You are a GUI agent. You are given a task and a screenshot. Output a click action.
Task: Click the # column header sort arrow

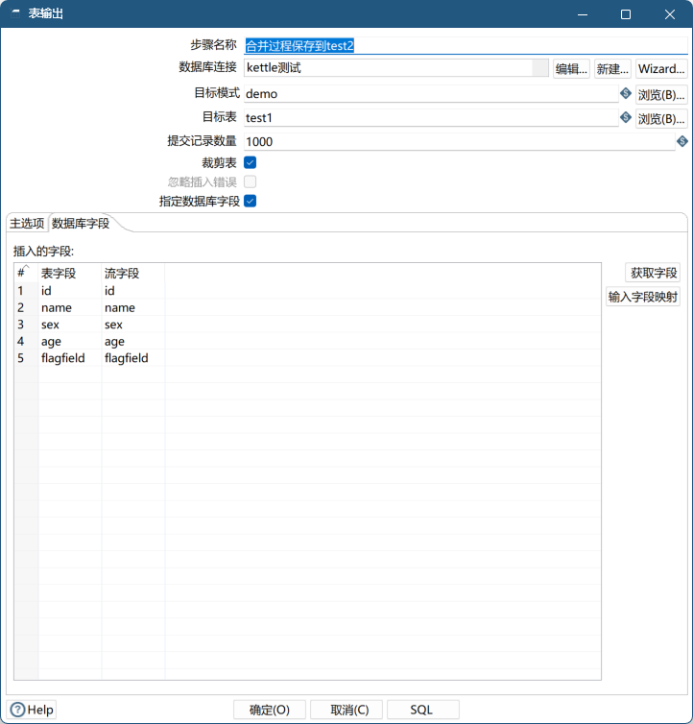(x=26, y=269)
